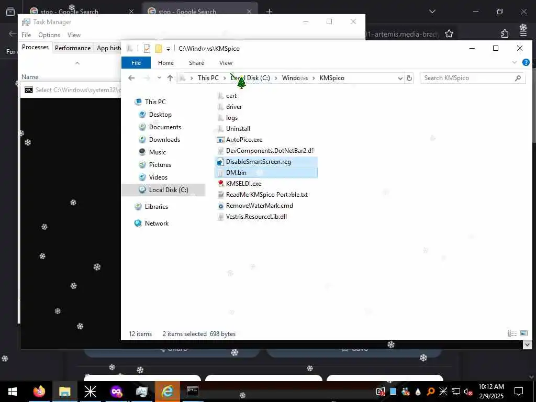The height and width of the screenshot is (402, 536).
Task: Open the File tab in Explorer
Action: pos(136,63)
